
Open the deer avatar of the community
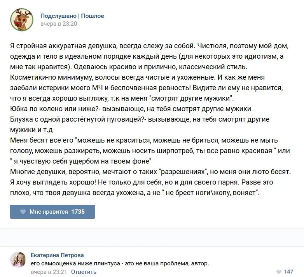[22, 19]
